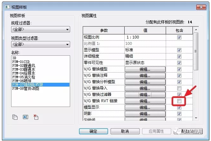211x141 pixels.
Task: Uncheck include checkbox for 视图比例
Action: tap(179, 37)
